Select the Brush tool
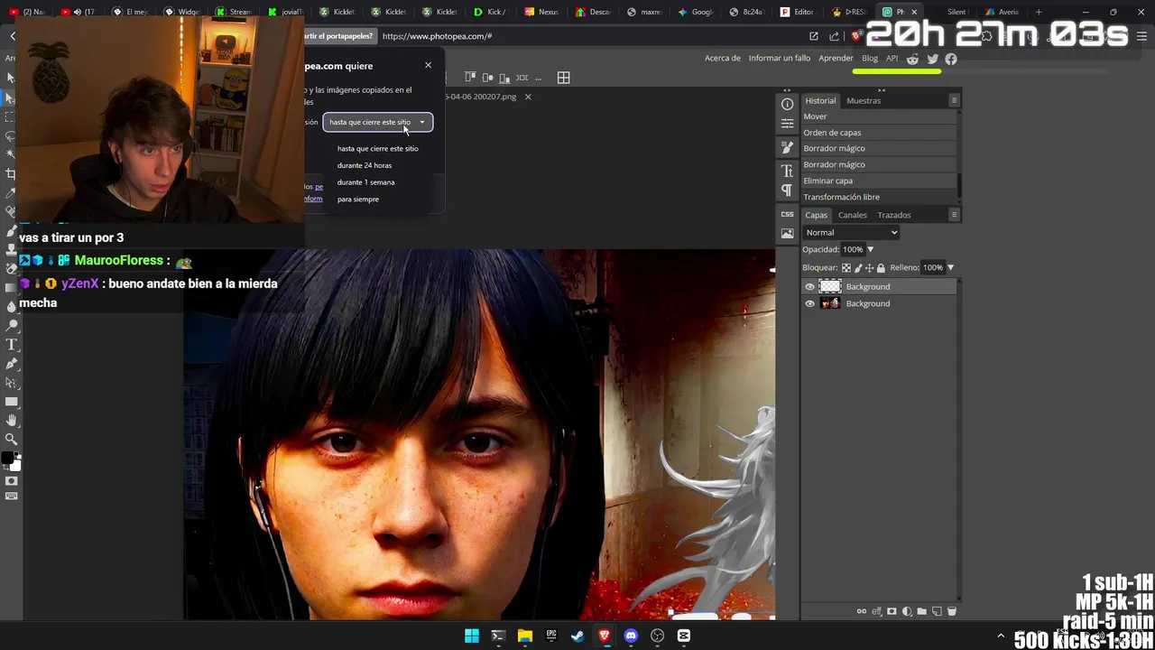The image size is (1155, 650). pos(11,230)
